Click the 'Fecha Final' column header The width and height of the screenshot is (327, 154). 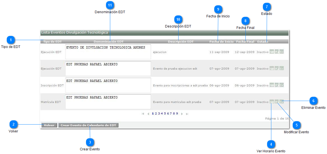(x=245, y=42)
